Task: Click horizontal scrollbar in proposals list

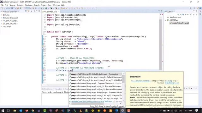Action: 87,104
